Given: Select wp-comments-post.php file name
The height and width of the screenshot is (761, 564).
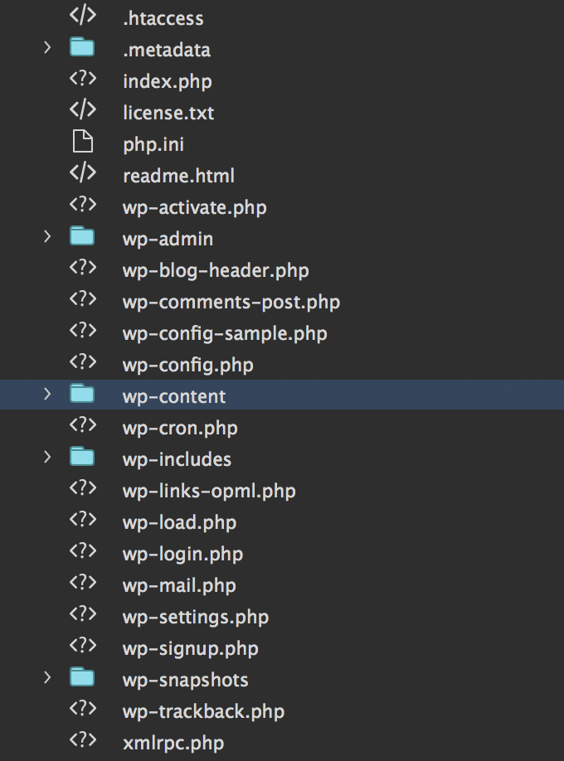Looking at the screenshot, I should coord(231,303).
